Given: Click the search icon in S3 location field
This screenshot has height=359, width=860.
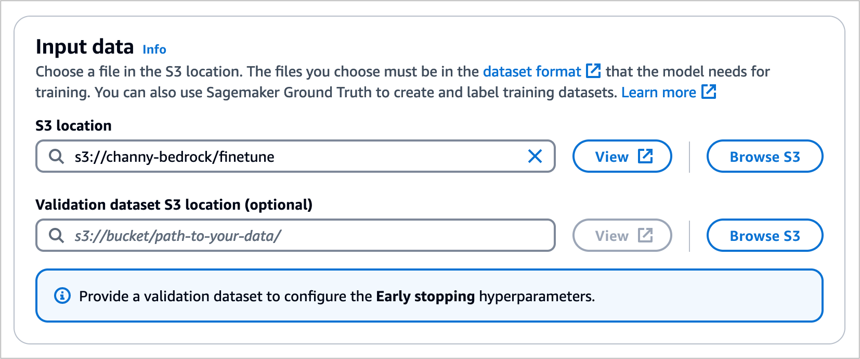Looking at the screenshot, I should coord(56,156).
